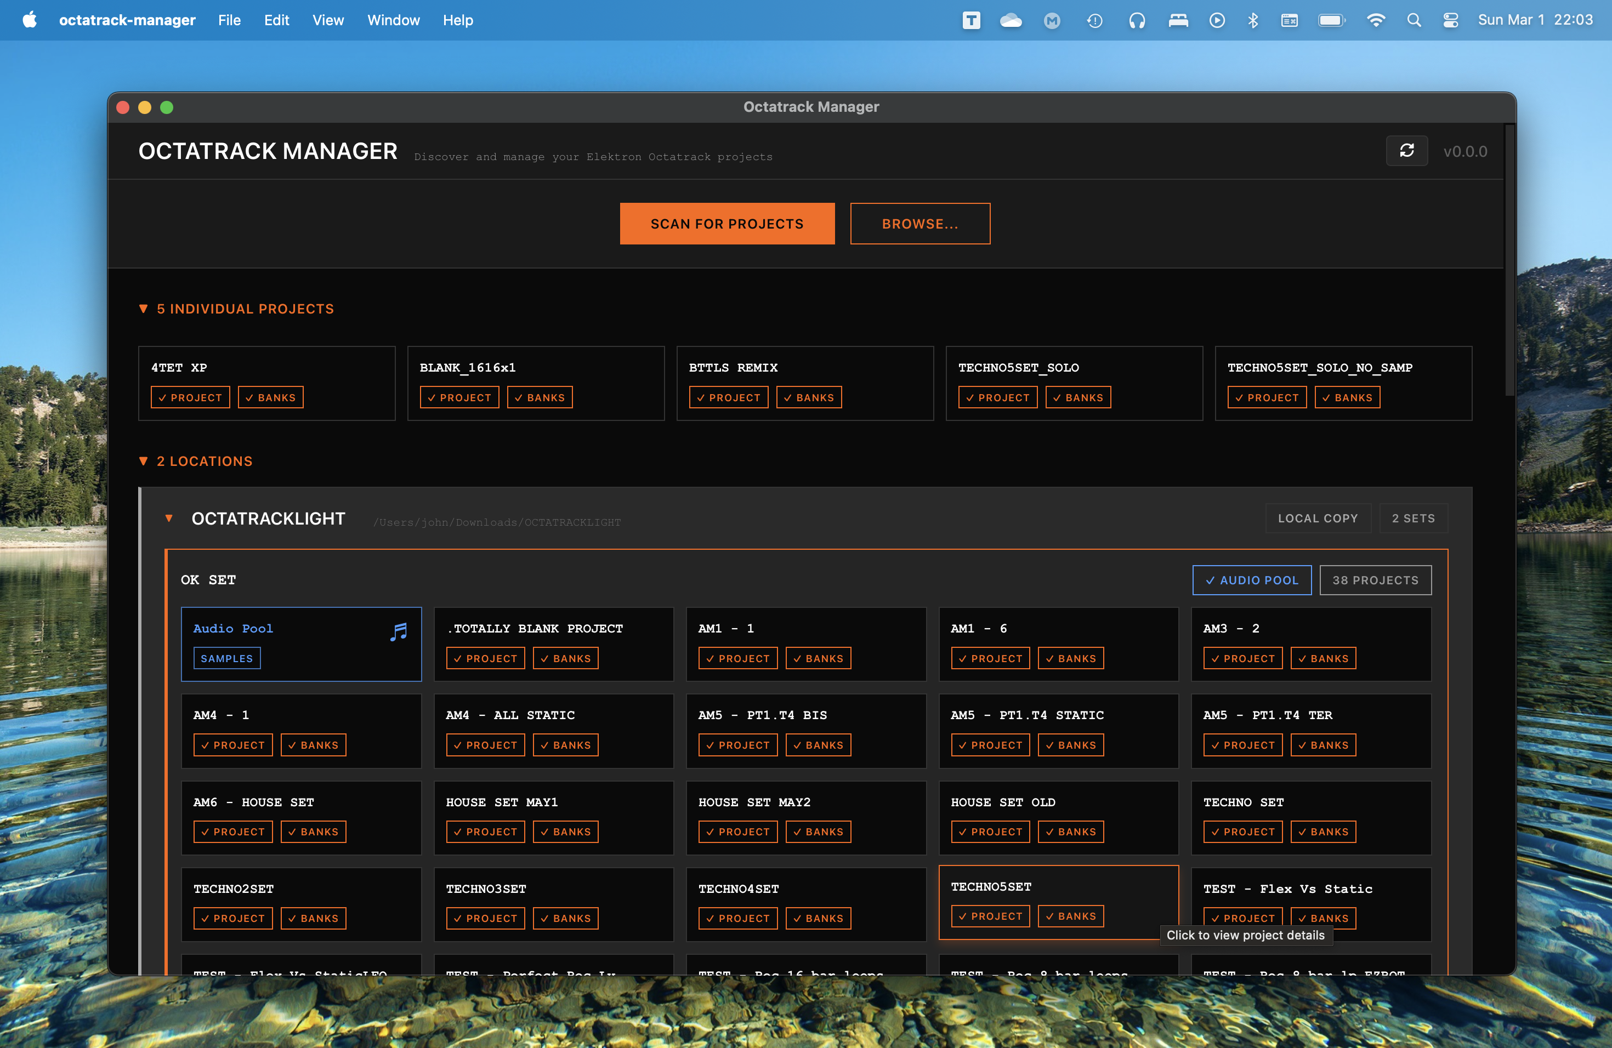Click the refresh projects icon in the header

coord(1407,150)
